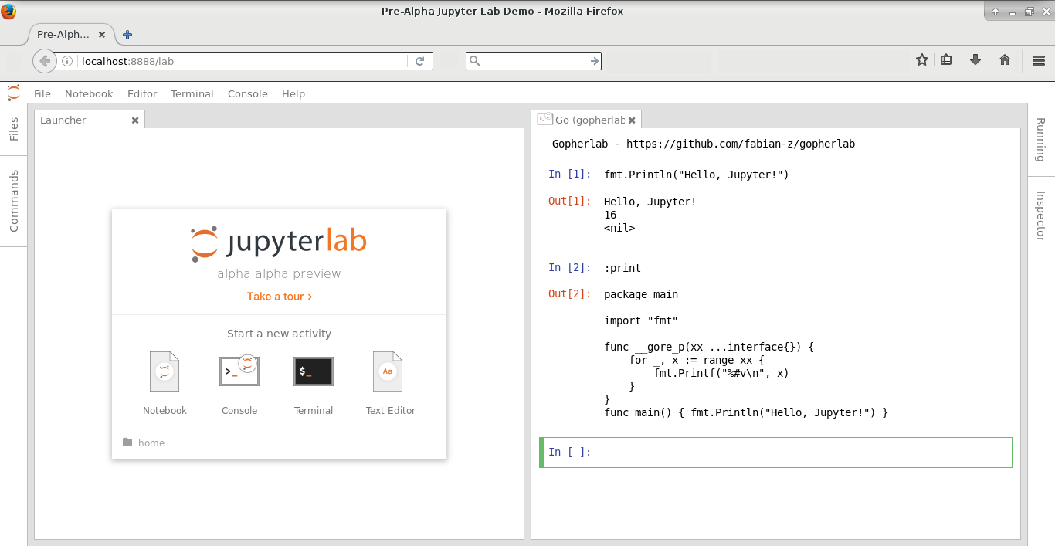Click the 'package main' output line
Screen dimensions: 1055x546
coord(641,294)
